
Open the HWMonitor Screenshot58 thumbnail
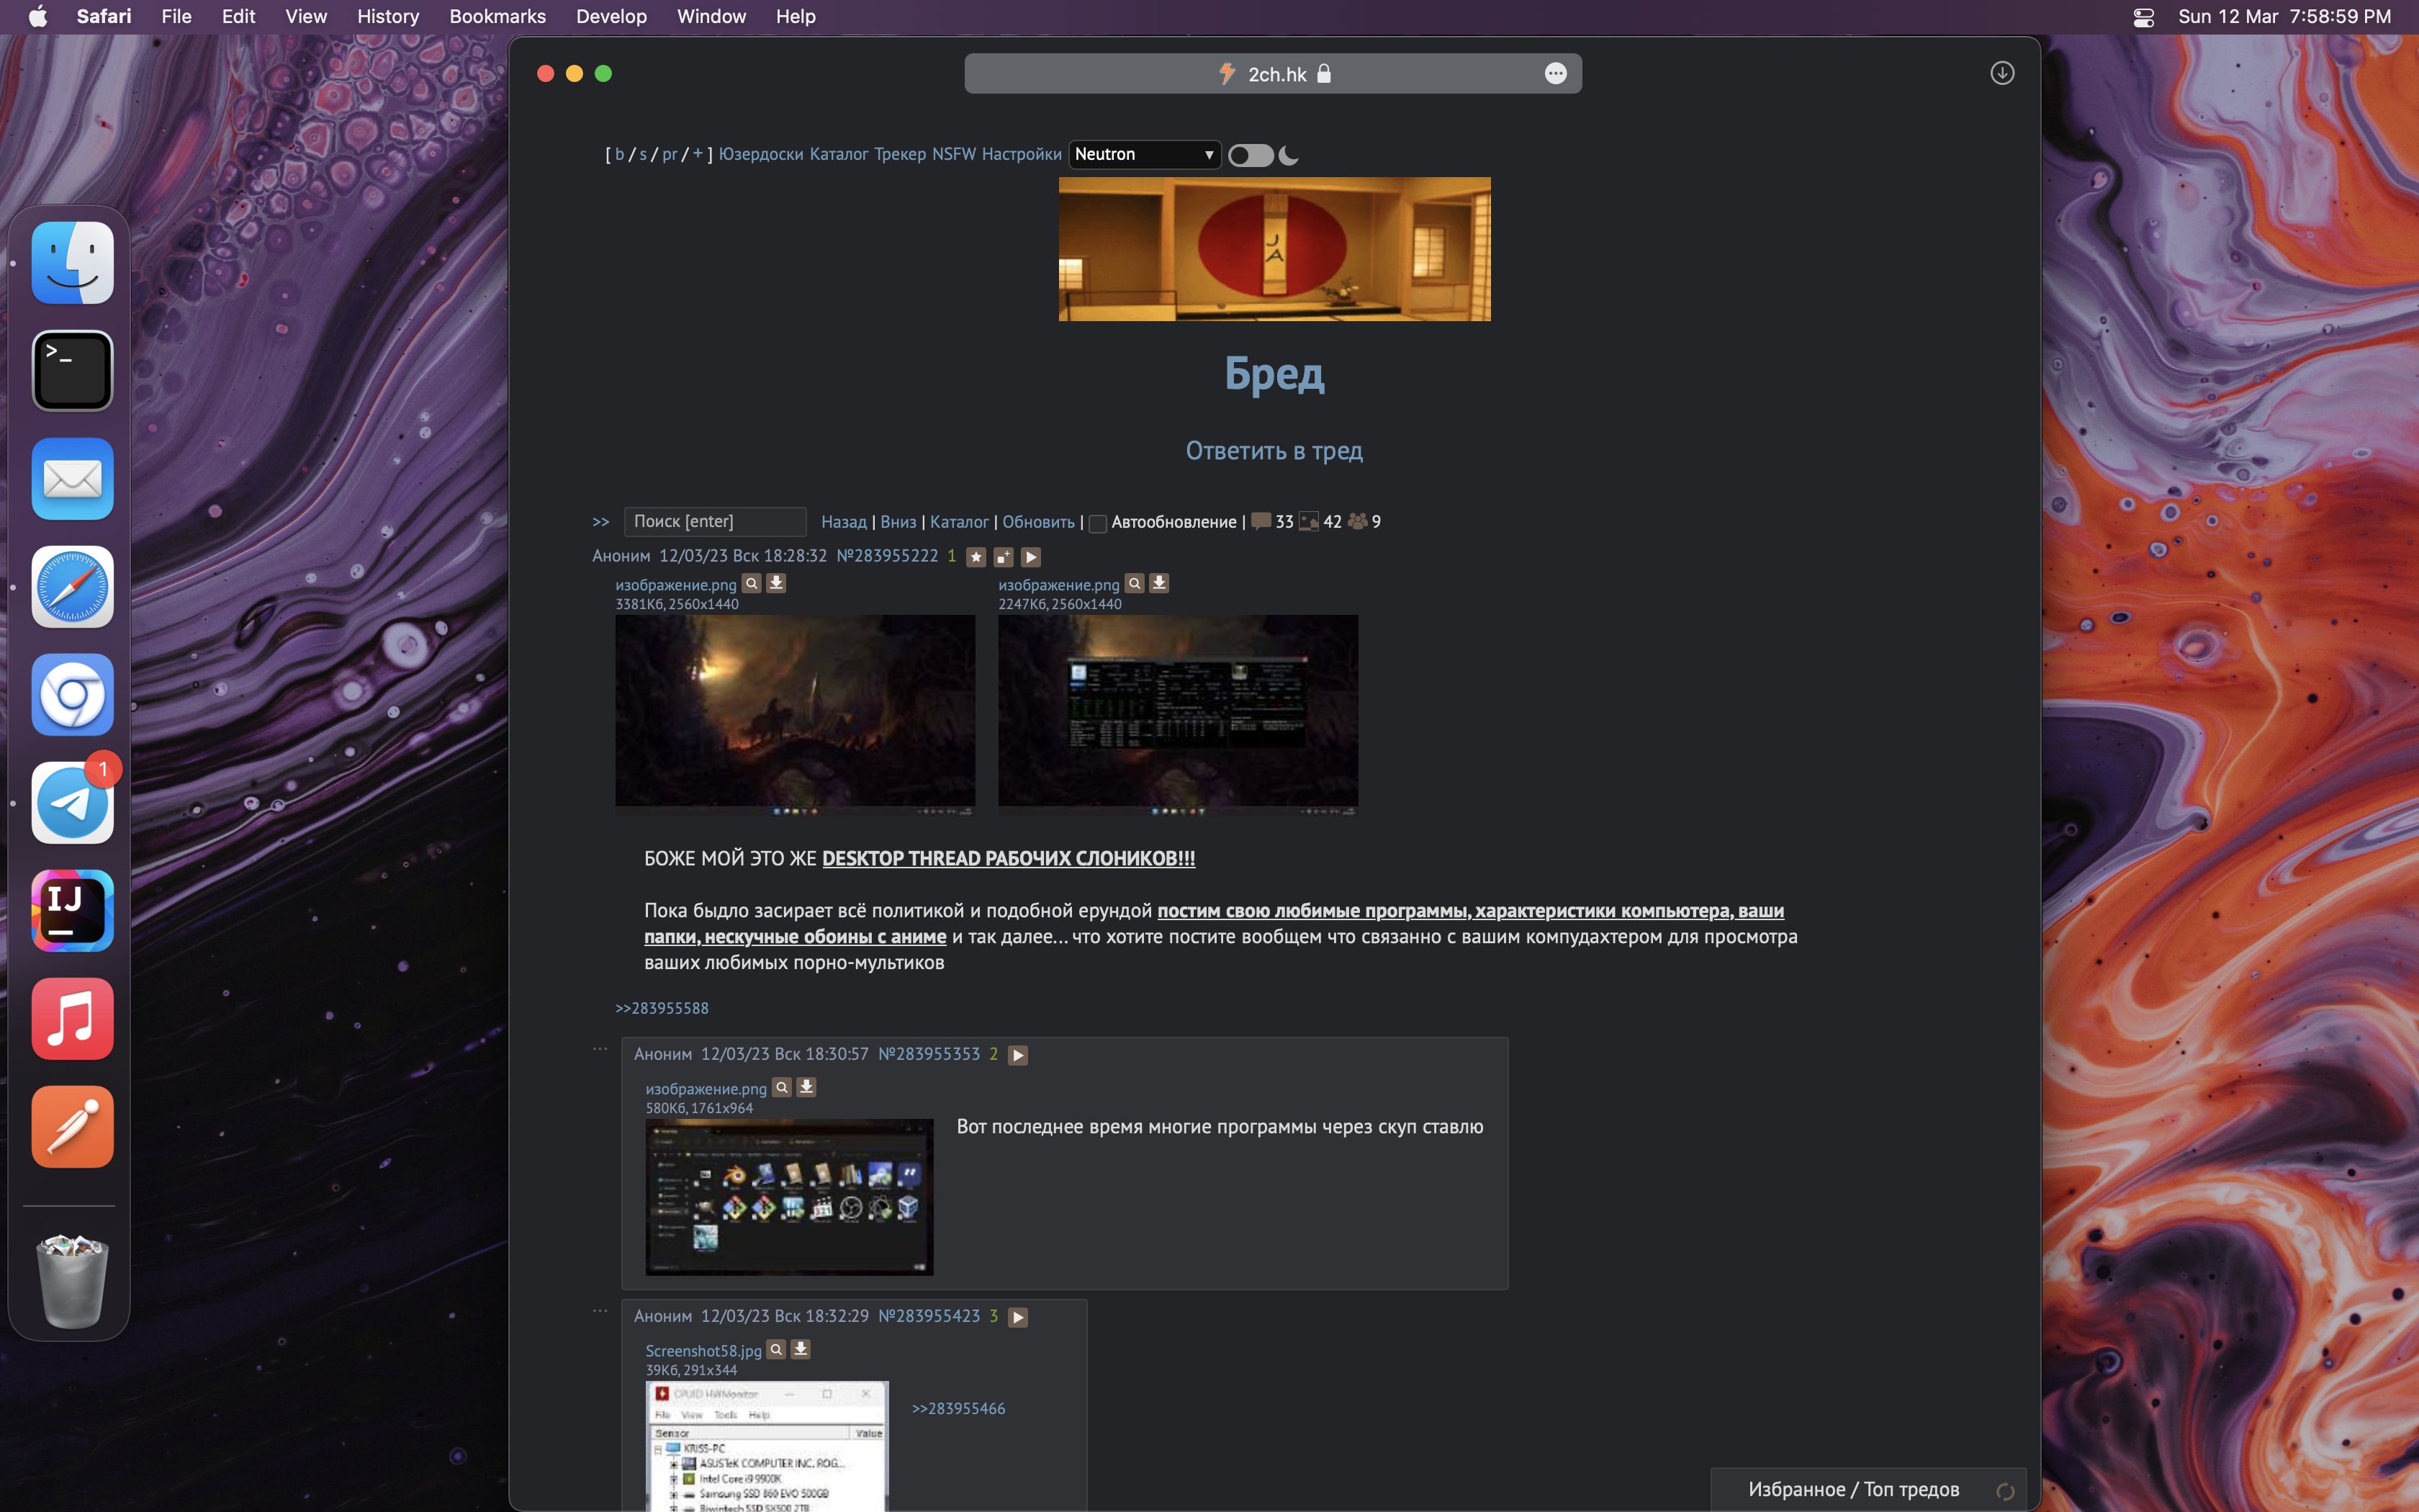coord(767,1446)
